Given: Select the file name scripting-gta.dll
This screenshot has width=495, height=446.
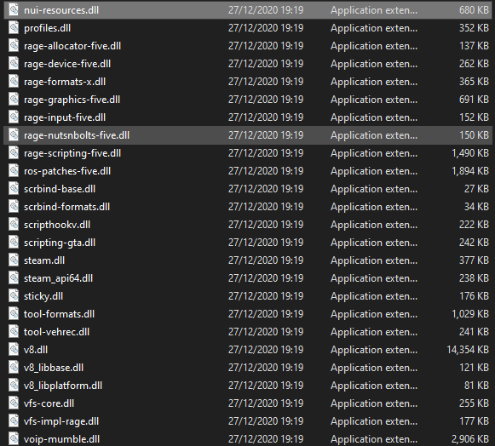Looking at the screenshot, I should click(x=60, y=243).
